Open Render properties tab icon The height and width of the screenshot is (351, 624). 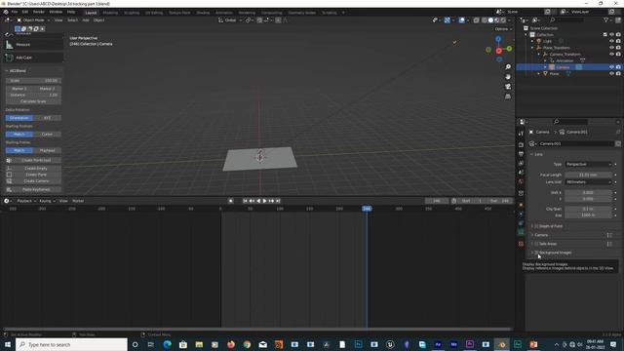pos(521,145)
